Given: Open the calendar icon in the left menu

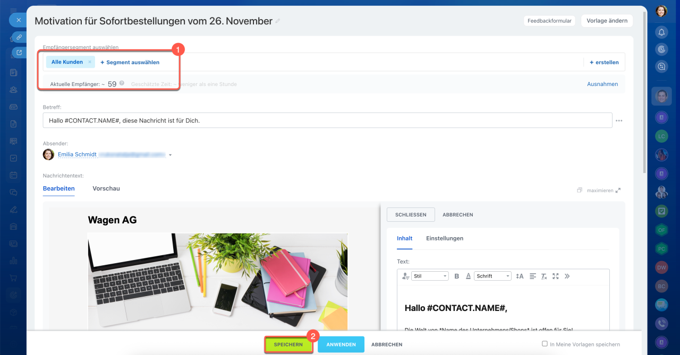Looking at the screenshot, I should pyautogui.click(x=14, y=175).
